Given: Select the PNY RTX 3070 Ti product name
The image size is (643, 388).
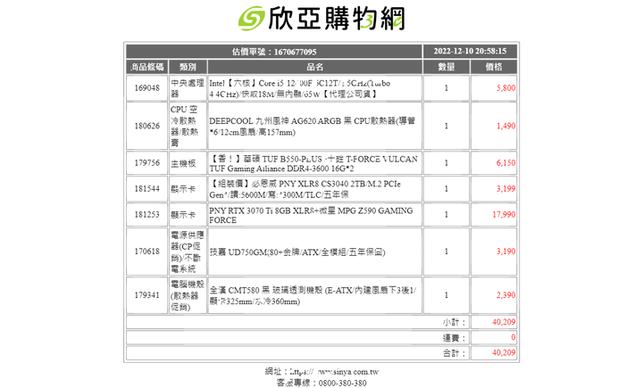Looking at the screenshot, I should pos(311,215).
